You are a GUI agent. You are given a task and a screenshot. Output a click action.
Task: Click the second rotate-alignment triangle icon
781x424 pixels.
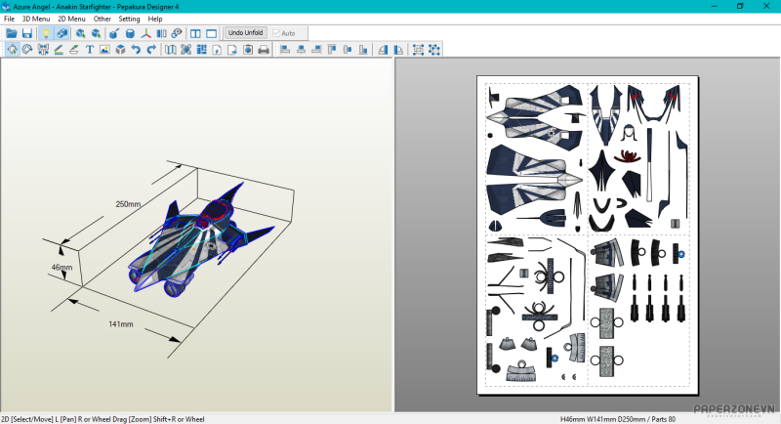tap(398, 49)
